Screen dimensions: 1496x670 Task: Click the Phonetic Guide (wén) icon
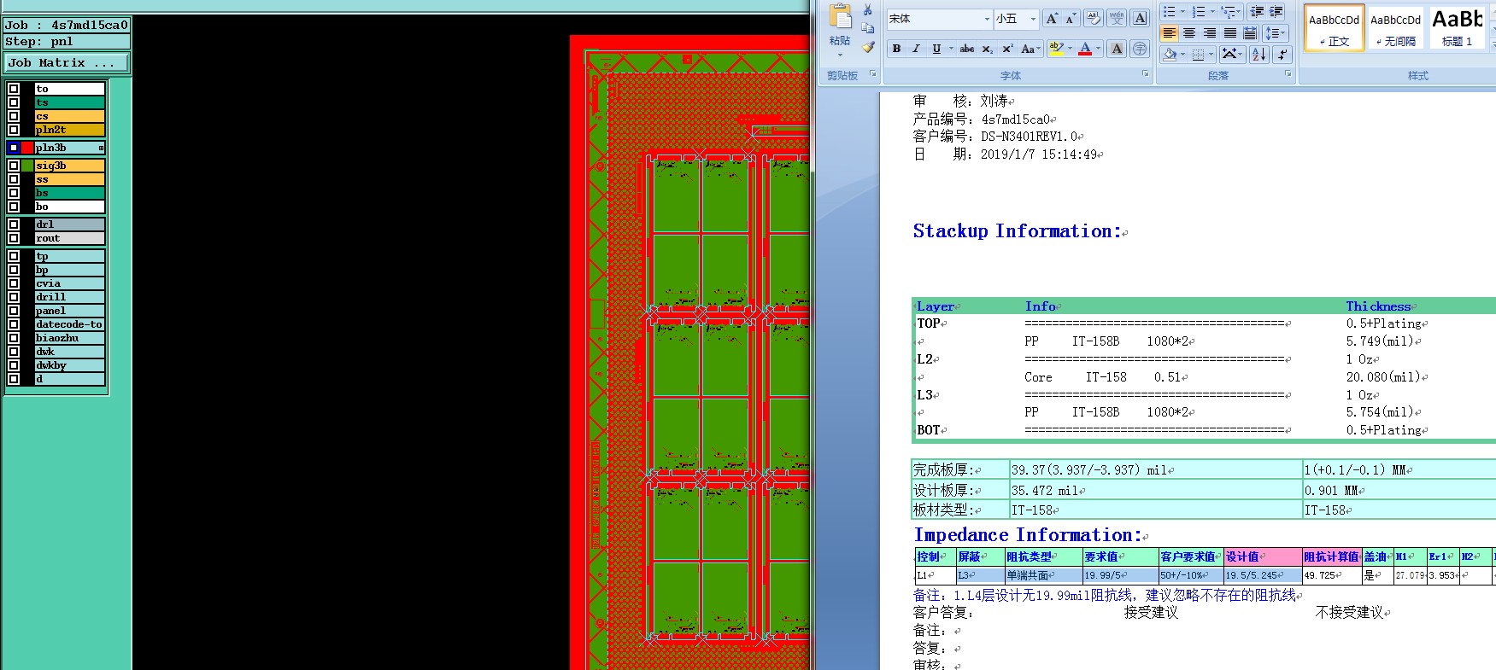pos(1116,18)
